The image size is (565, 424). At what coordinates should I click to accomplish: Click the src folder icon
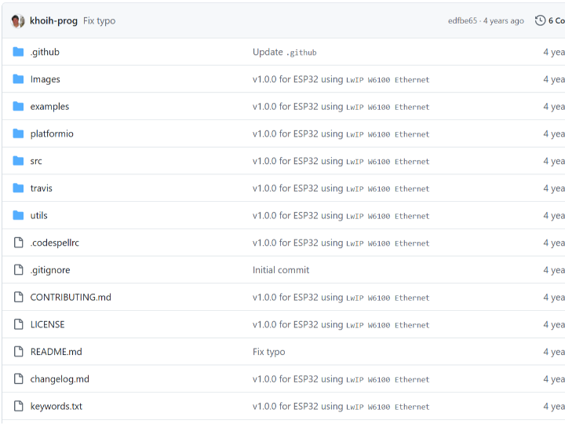pyautogui.click(x=18, y=161)
